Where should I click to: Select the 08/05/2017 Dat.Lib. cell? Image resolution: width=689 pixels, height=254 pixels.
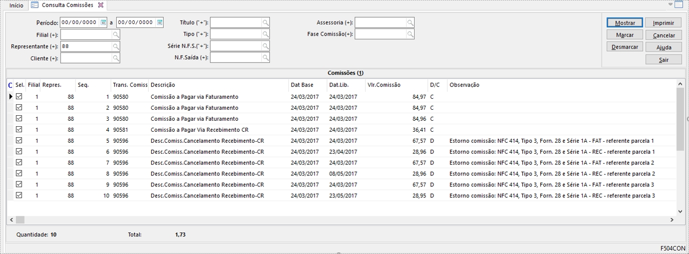click(x=343, y=174)
